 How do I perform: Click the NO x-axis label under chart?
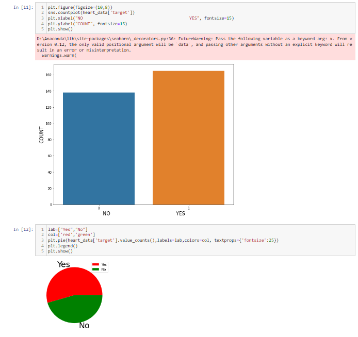point(106,213)
